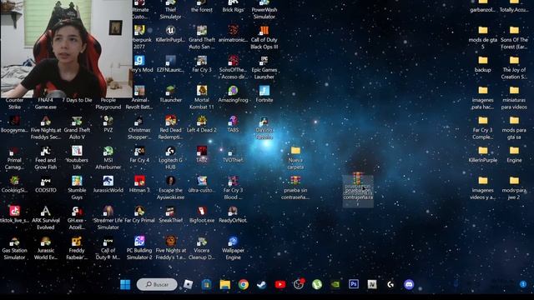534x300 pixels.
Task: Select PC Building Simulator 2 icon
Action: pyautogui.click(x=139, y=247)
